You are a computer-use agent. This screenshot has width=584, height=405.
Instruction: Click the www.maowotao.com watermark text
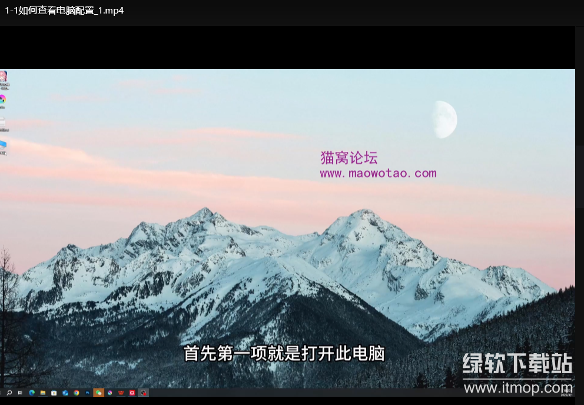coord(378,174)
